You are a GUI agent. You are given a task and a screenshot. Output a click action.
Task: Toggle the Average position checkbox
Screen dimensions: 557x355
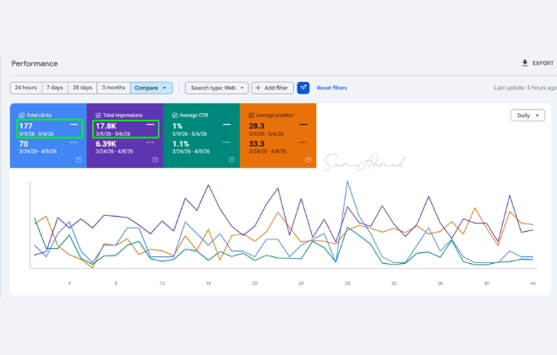[252, 116]
